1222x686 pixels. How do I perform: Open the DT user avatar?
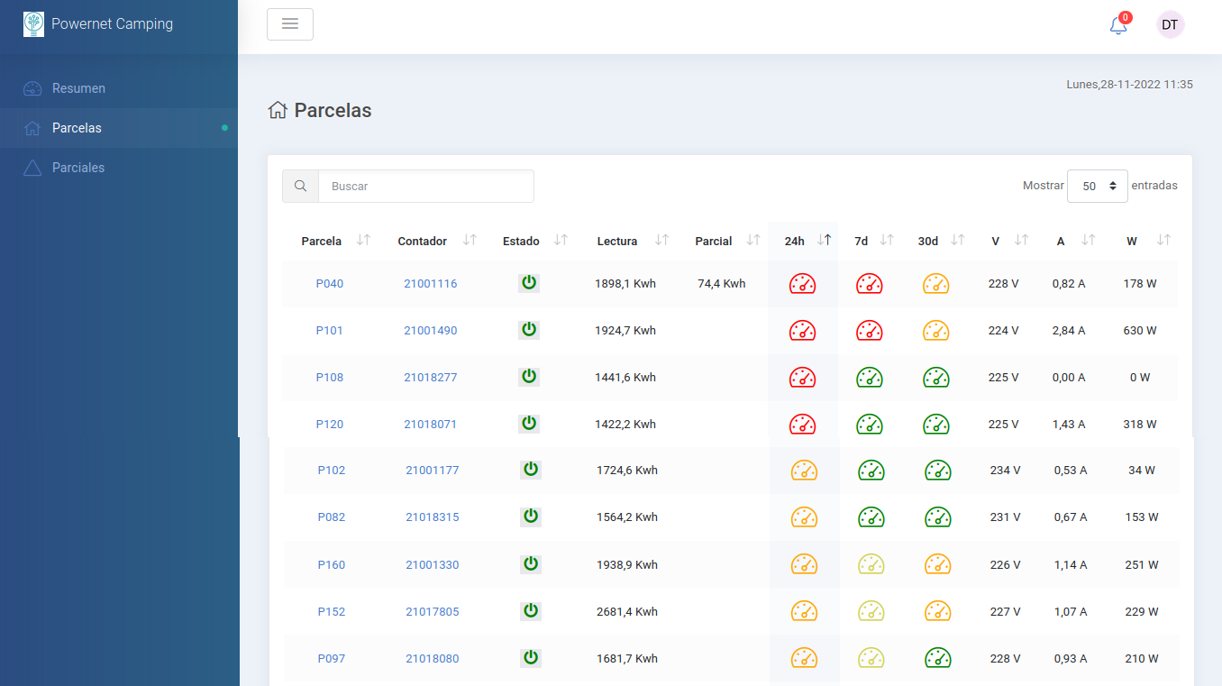pyautogui.click(x=1170, y=25)
